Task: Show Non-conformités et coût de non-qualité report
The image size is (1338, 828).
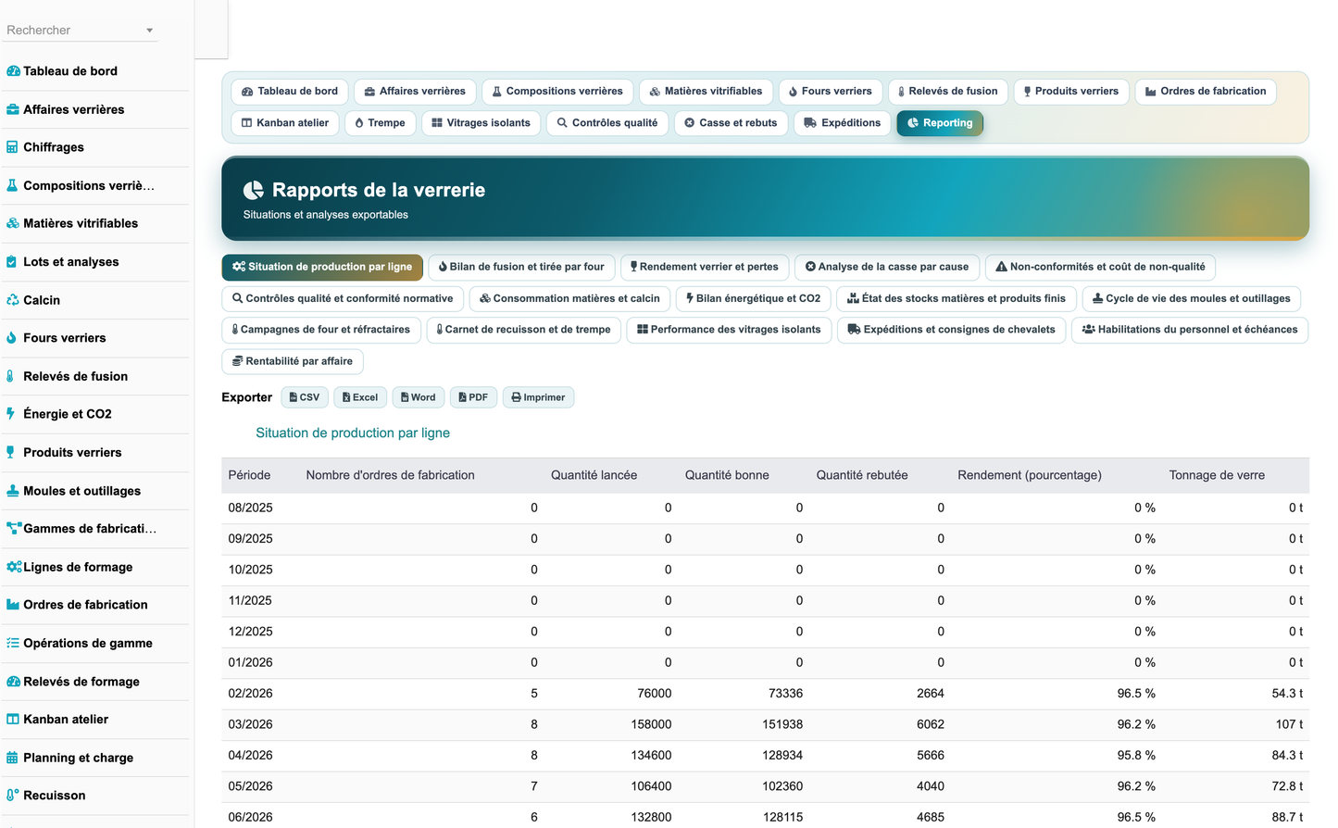Action: click(1100, 268)
